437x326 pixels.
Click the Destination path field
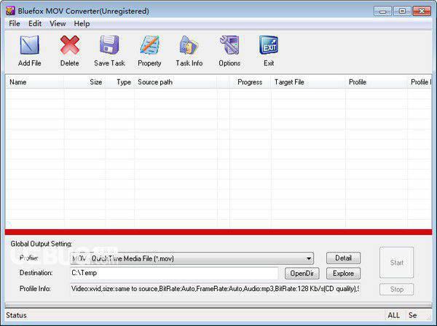tap(174, 273)
